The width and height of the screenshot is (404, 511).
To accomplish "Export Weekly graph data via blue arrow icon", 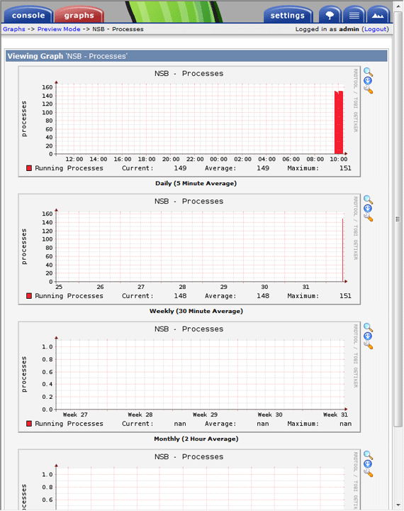I will coord(368,208).
